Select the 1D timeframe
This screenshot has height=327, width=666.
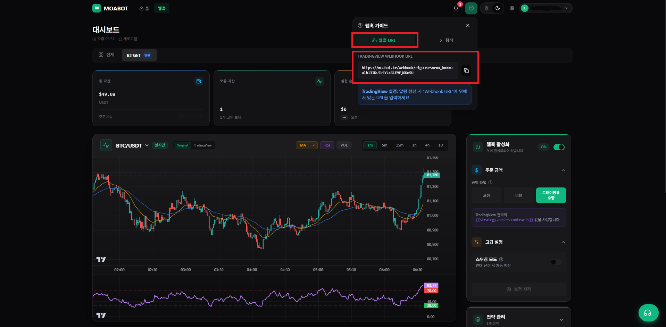(441, 145)
